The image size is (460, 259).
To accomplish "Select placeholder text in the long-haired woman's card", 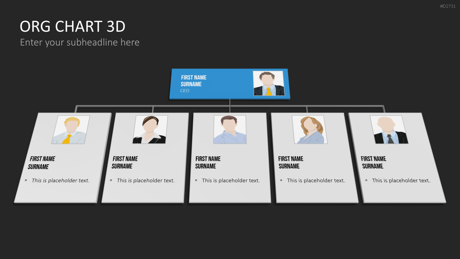I will [316, 180].
